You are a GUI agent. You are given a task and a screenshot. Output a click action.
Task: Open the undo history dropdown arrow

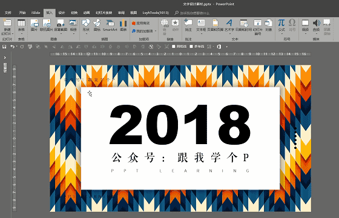click(17, 47)
